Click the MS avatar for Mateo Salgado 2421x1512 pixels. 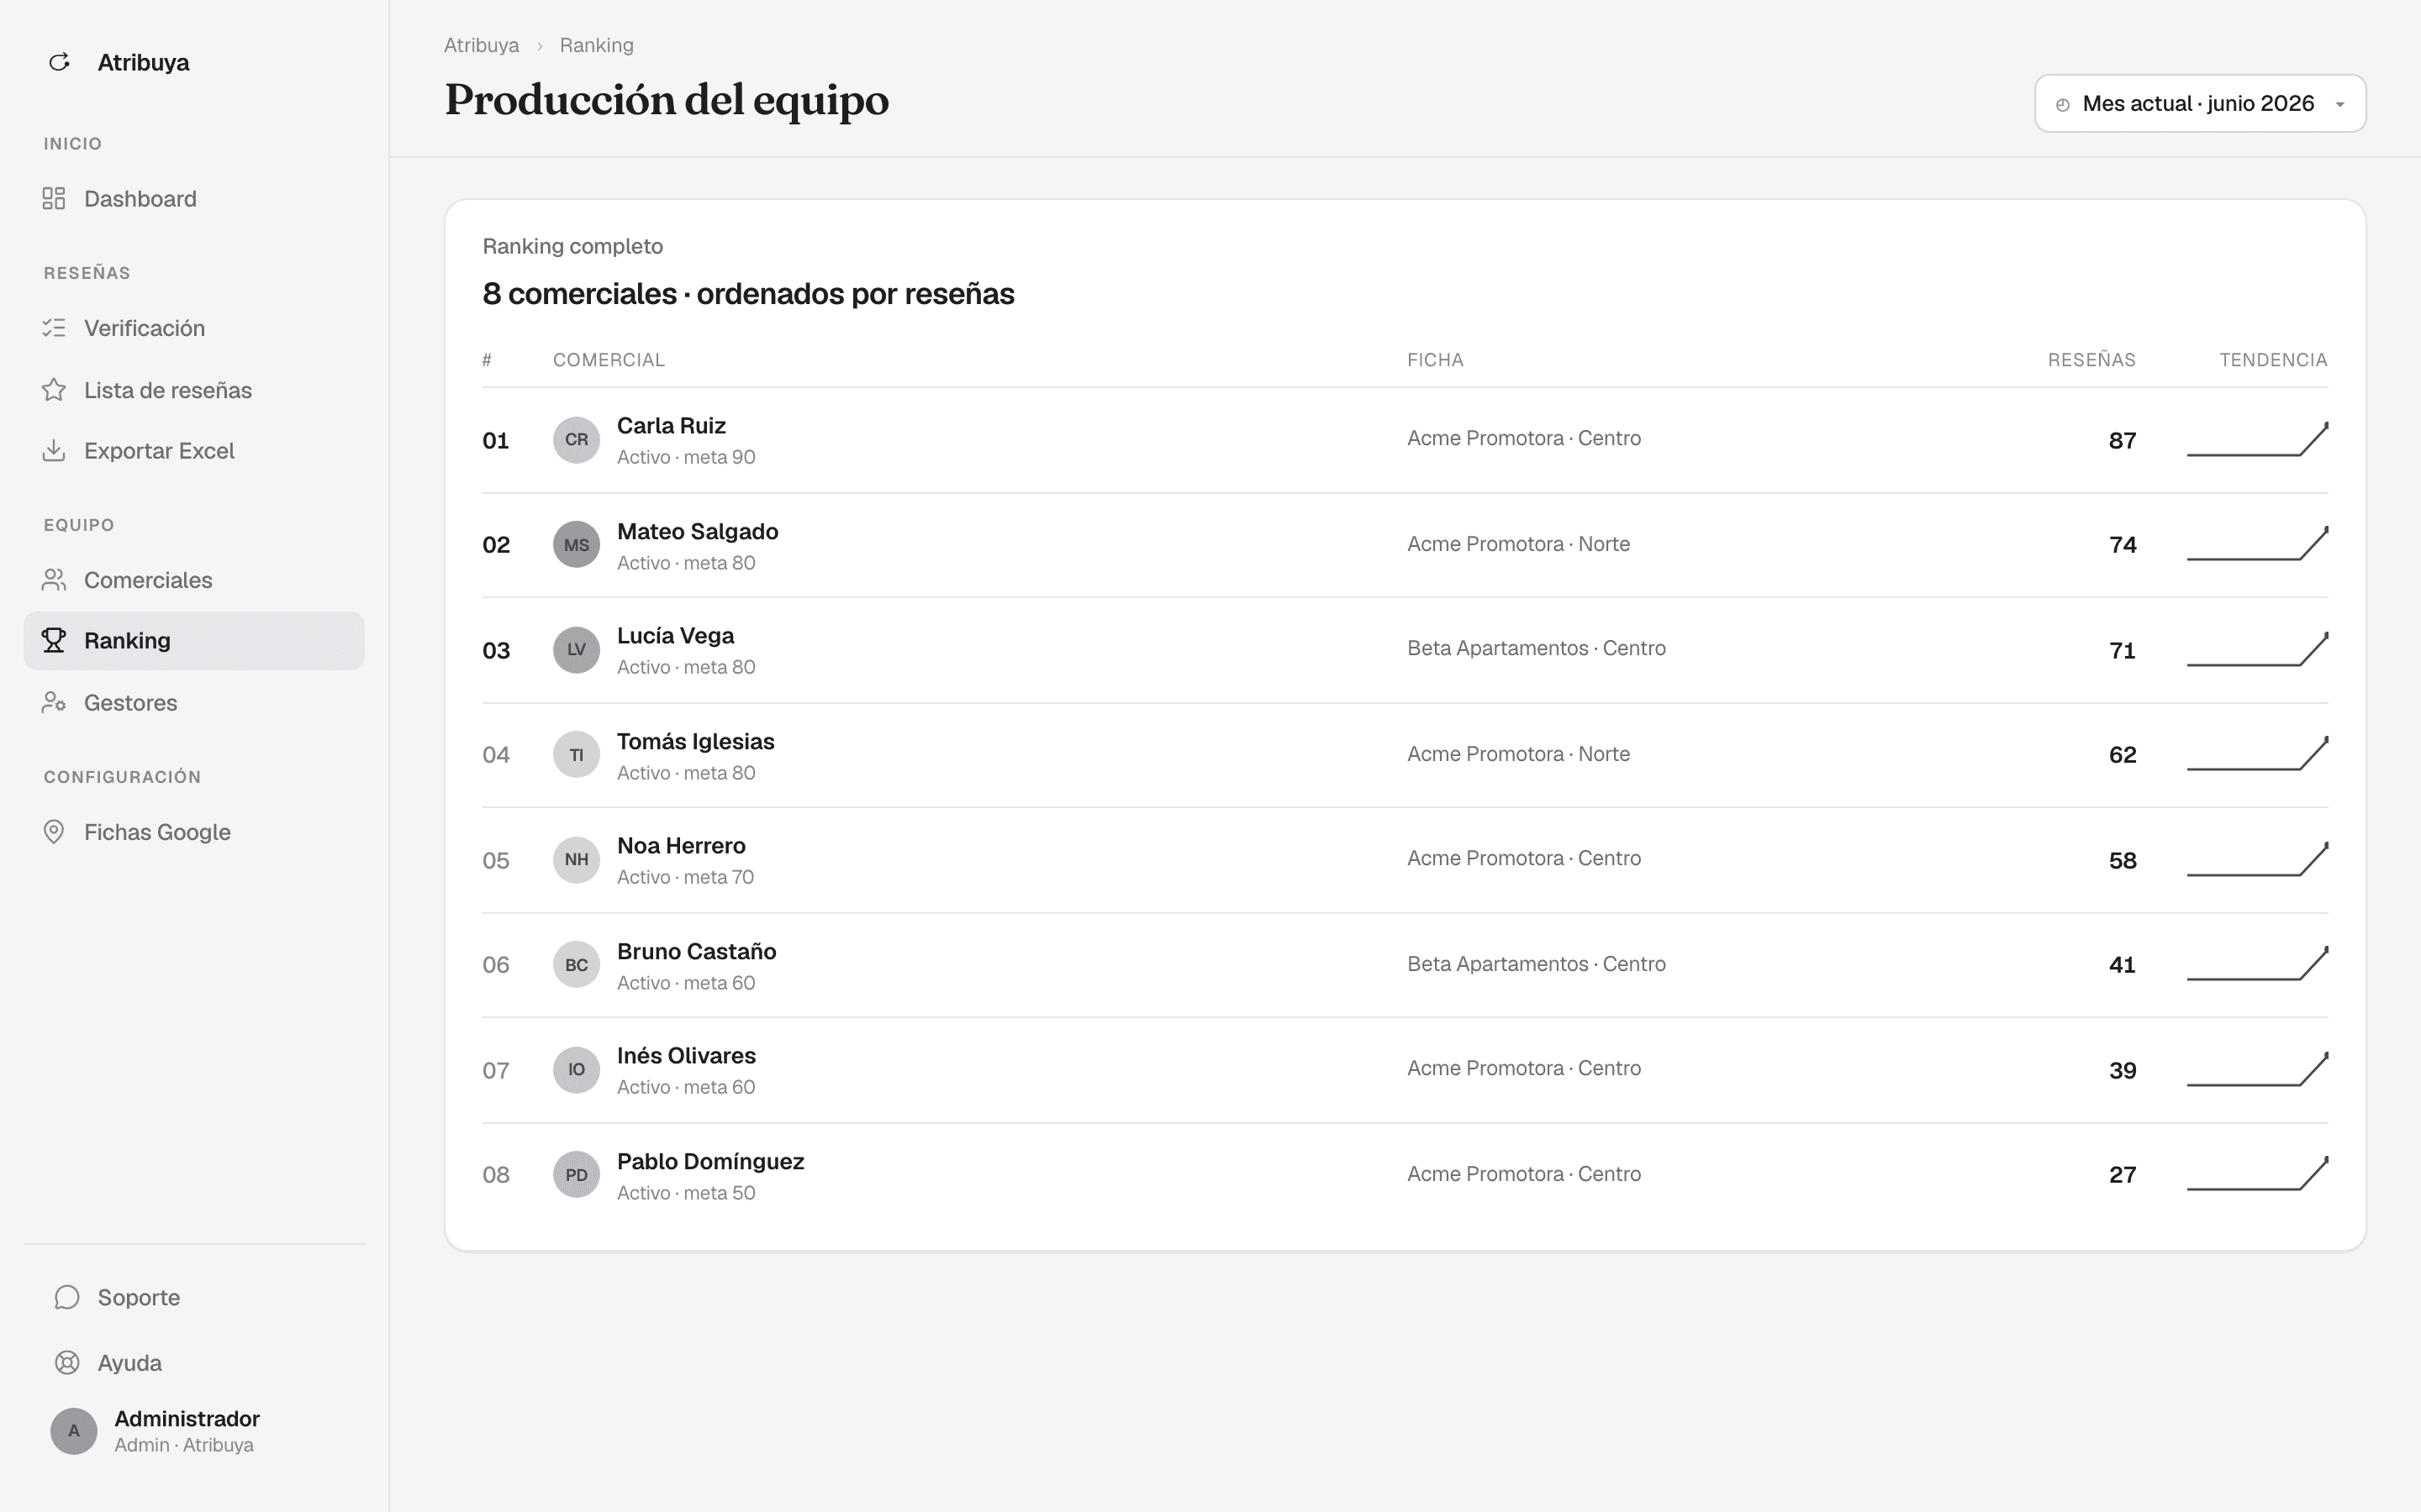[x=576, y=545]
